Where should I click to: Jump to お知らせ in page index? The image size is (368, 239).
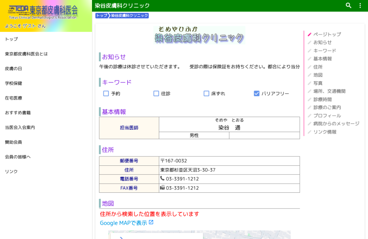[x=322, y=42]
